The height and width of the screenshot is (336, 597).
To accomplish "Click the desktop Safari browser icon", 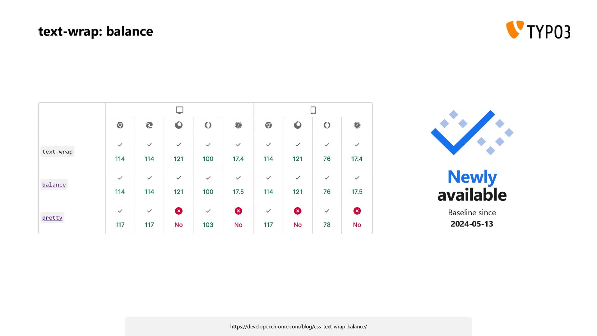I will coord(238,125).
